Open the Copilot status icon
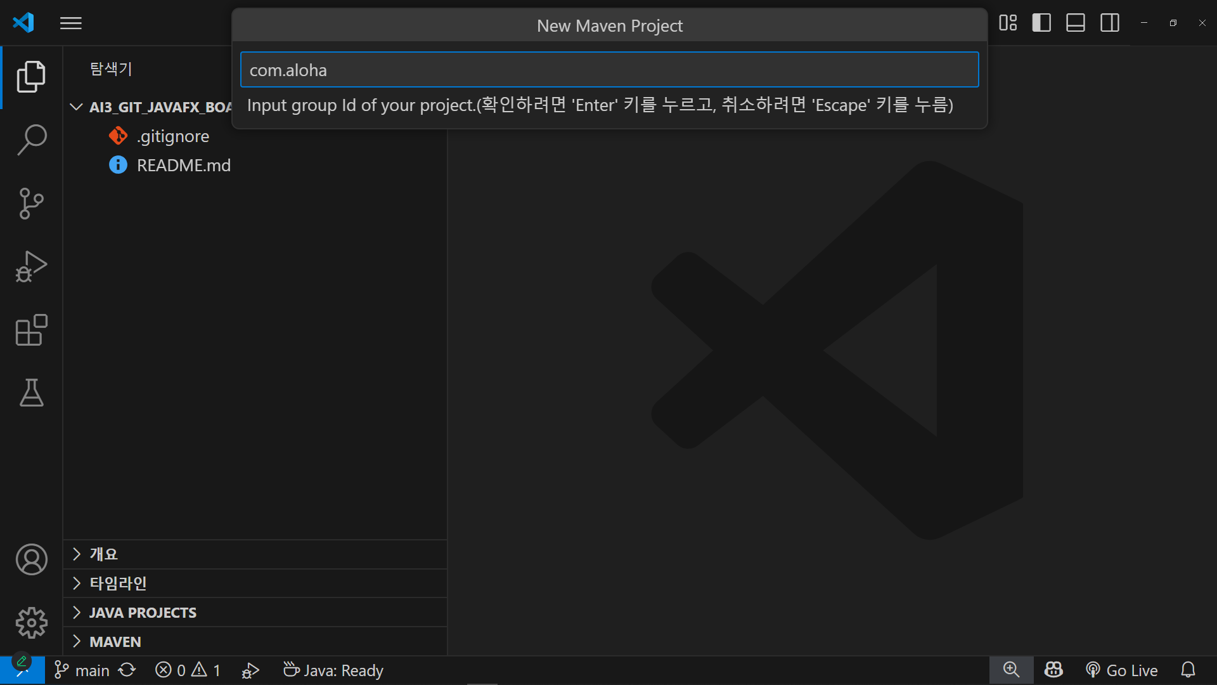The width and height of the screenshot is (1217, 685). [x=1053, y=670]
